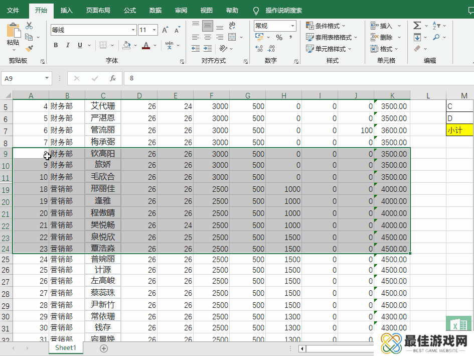Switch to the 插入 ribbon tab
The width and height of the screenshot is (474, 356).
[x=66, y=10]
